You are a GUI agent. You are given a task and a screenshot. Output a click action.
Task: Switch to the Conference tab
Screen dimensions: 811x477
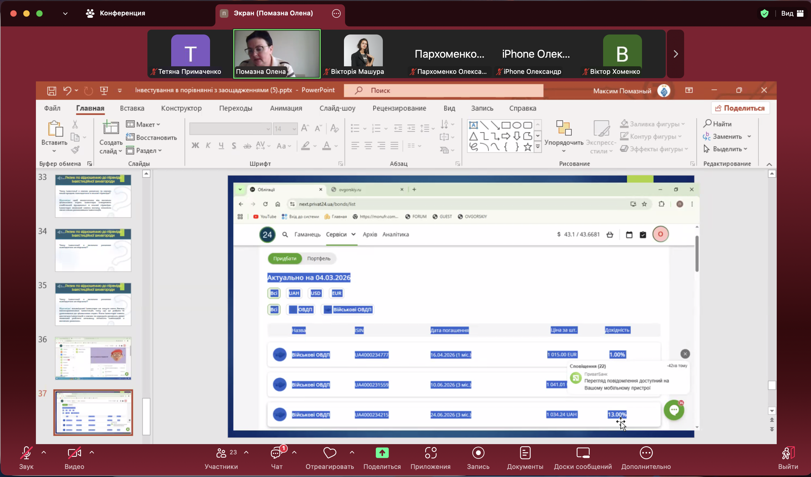(116, 13)
